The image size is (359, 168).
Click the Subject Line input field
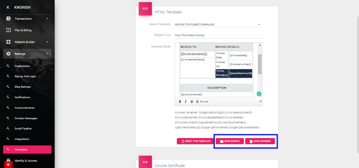coord(218,35)
